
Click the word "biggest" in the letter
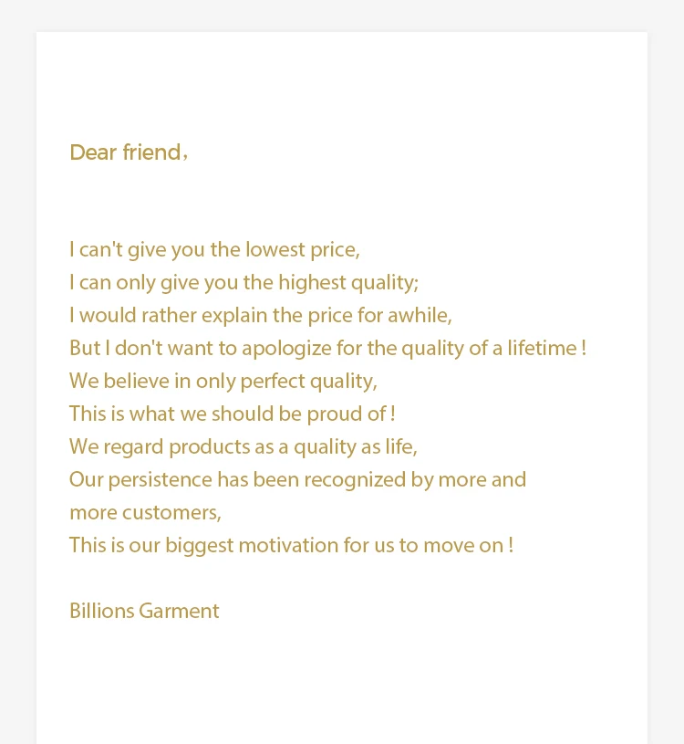tap(199, 545)
